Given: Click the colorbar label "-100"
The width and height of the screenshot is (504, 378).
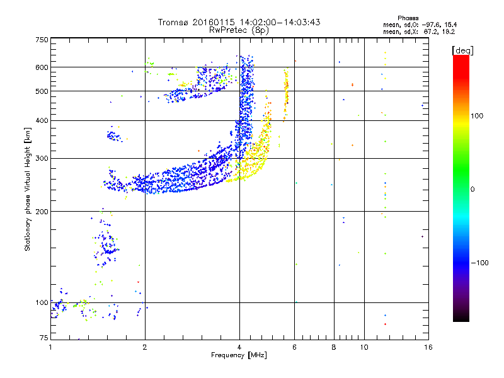Looking at the screenshot, I should [479, 263].
